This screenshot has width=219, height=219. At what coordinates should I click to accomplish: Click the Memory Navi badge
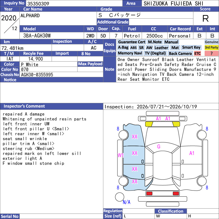coord(130,53)
